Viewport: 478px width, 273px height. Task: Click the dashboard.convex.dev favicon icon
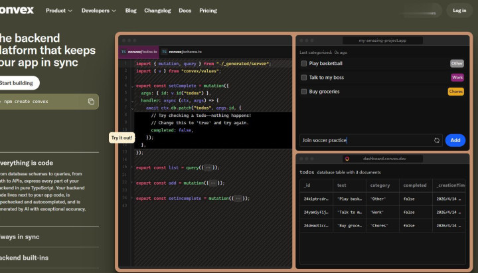(347, 159)
